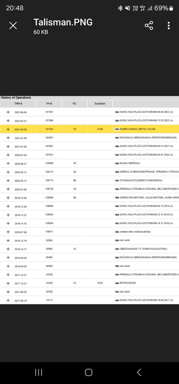Image resolution: width=179 pixels, height=384 pixels.
Task: Close the Talisman.PNG image viewer
Action: (x=13, y=25)
